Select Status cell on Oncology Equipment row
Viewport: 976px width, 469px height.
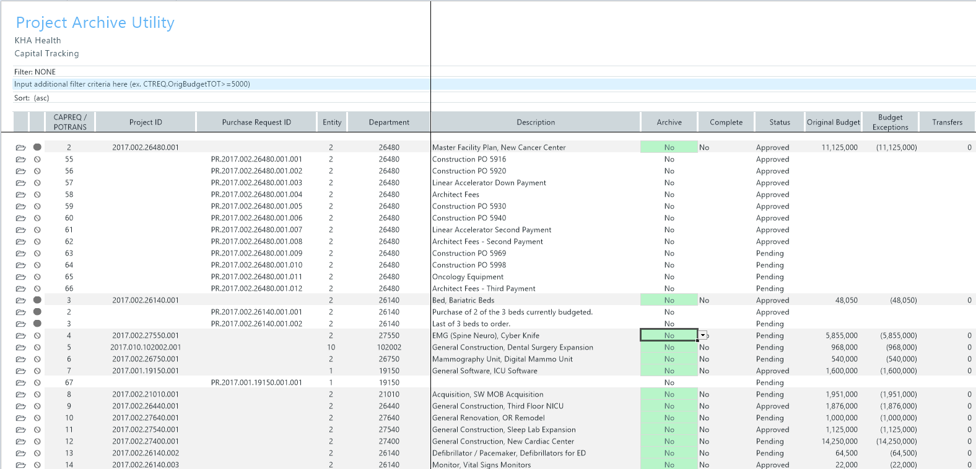(770, 277)
